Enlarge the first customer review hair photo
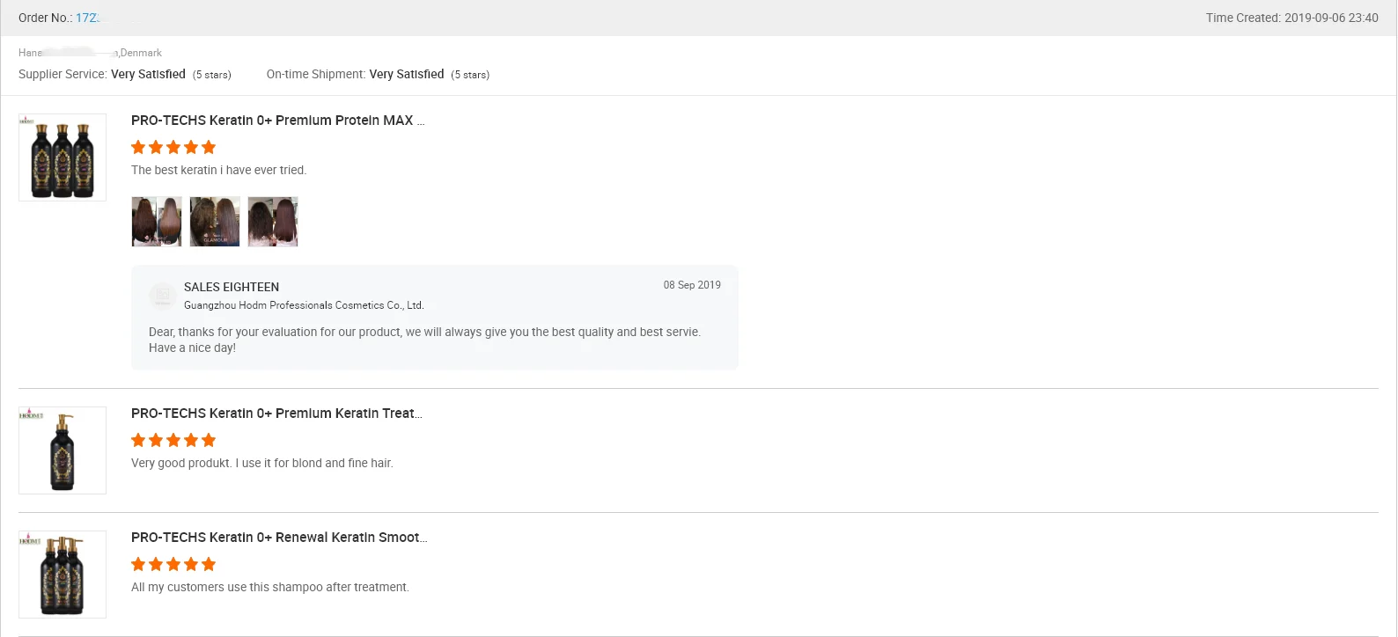 coord(157,222)
